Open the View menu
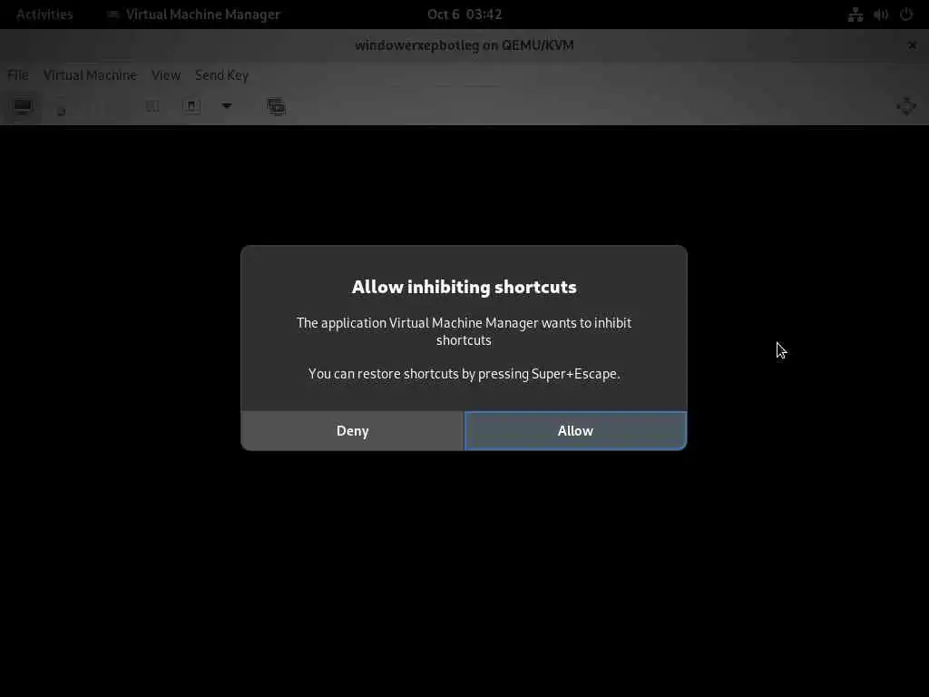Screen dimensions: 929x697 (x=166, y=75)
